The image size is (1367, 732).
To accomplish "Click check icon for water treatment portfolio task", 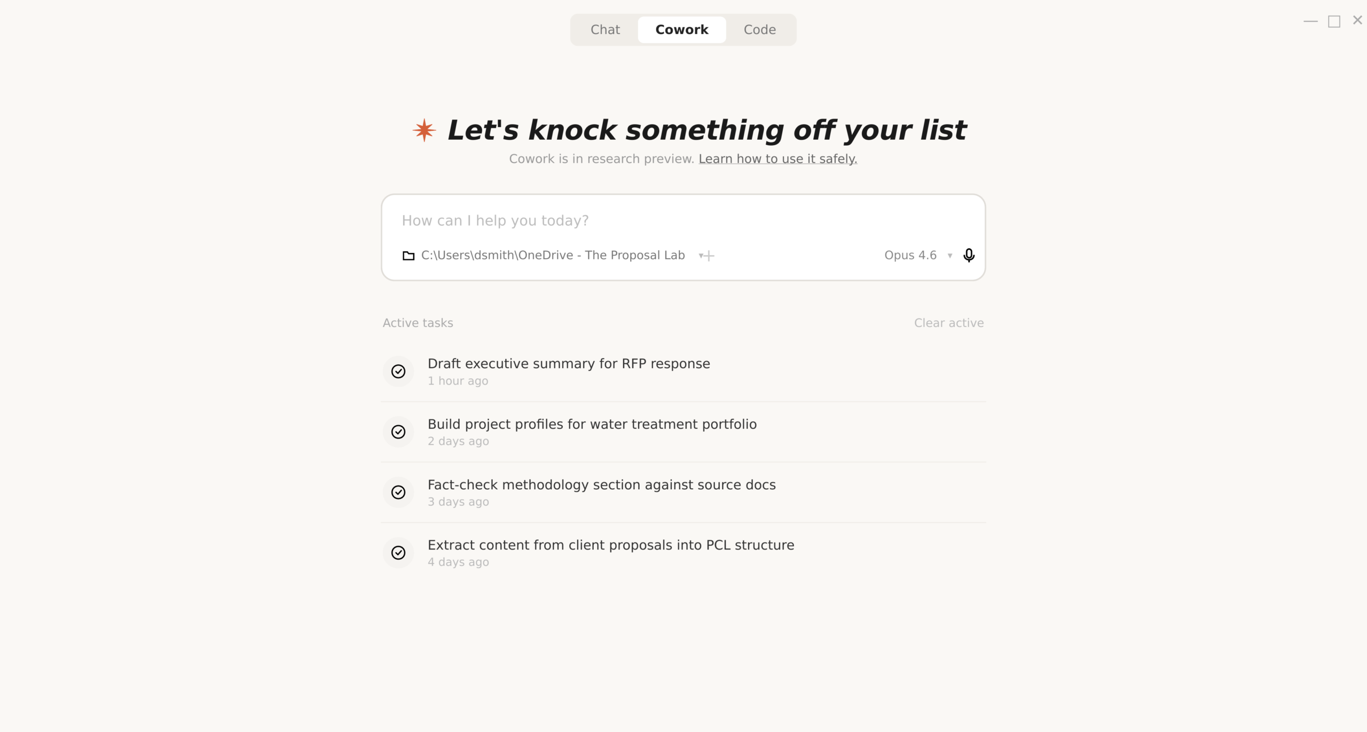I will pyautogui.click(x=398, y=432).
